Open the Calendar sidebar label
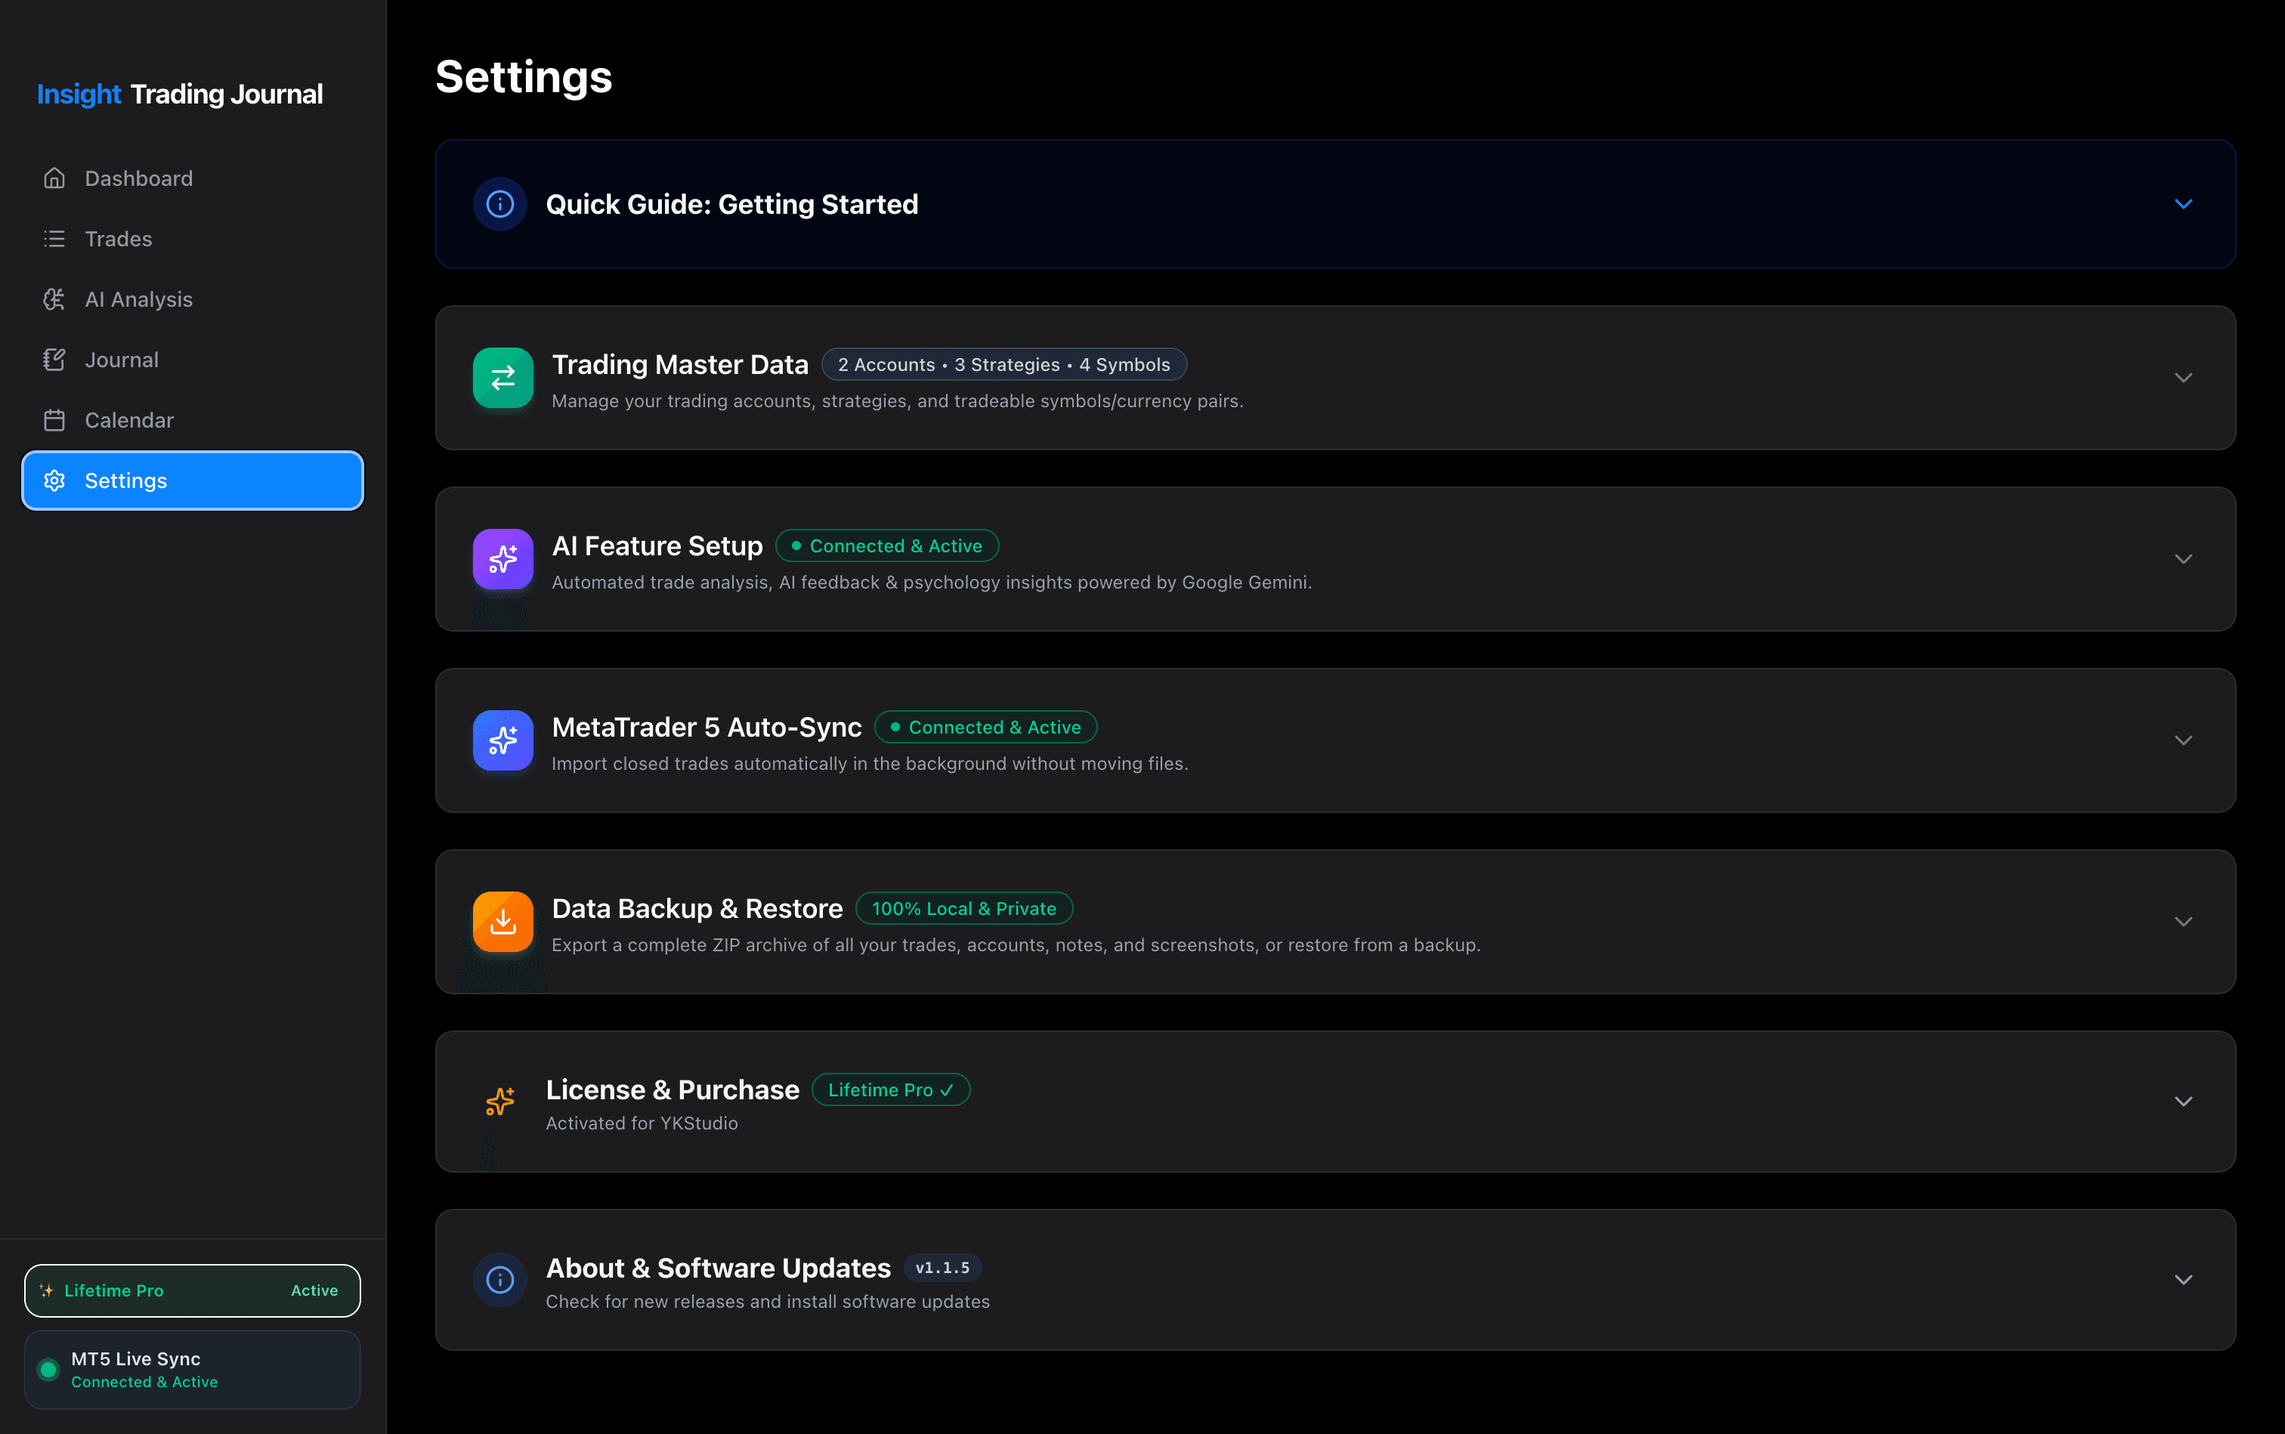Viewport: 2285px width, 1434px height. click(x=129, y=420)
